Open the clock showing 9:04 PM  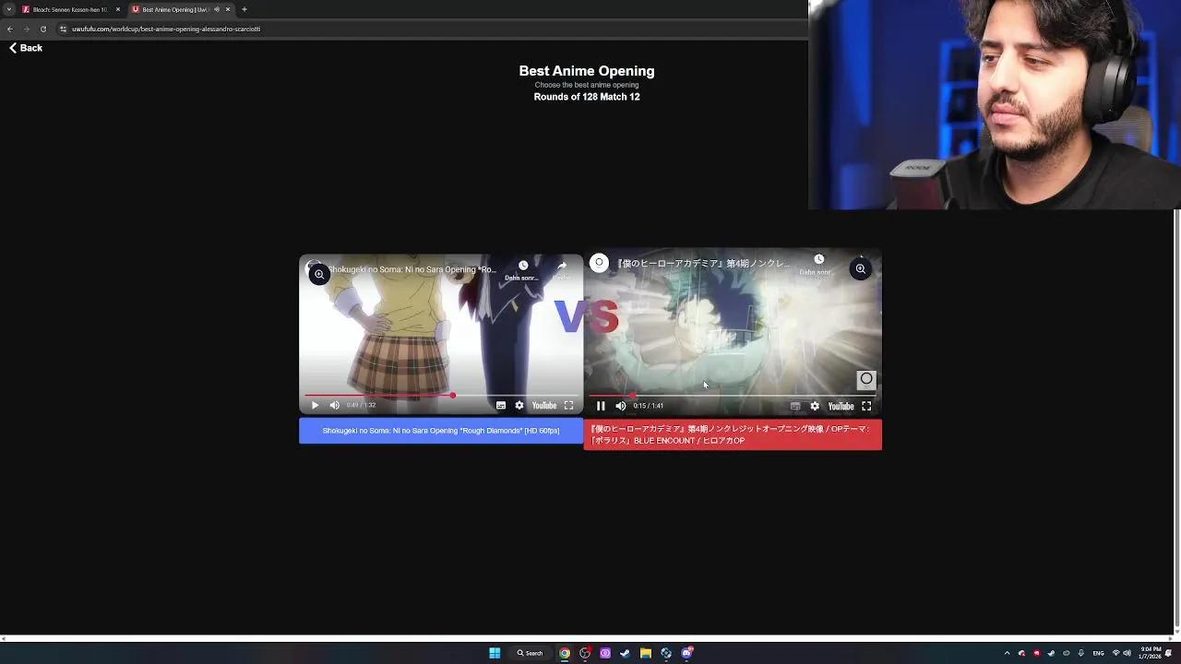[1151, 653]
